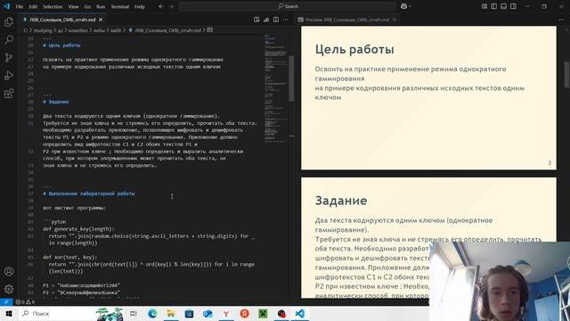Image resolution: width=570 pixels, height=321 pixels.
Task: Click the symbol icon at the end of breadcrumbs
Action: (210, 30)
